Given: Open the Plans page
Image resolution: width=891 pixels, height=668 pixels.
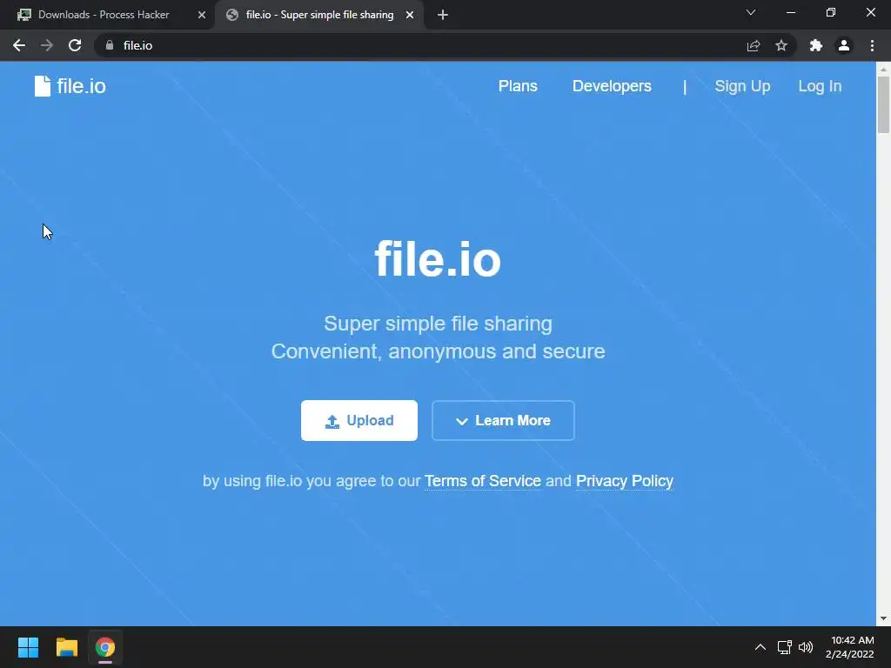Looking at the screenshot, I should 518,86.
